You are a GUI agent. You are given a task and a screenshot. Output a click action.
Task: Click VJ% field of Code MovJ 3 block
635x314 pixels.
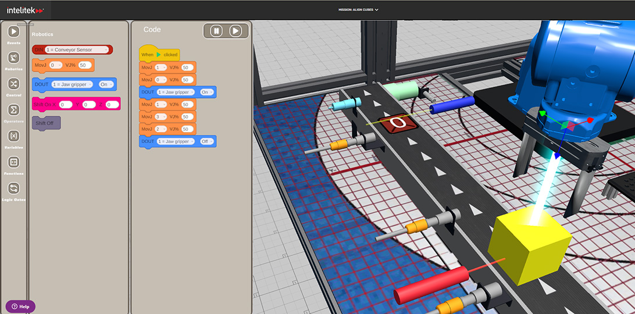187,117
